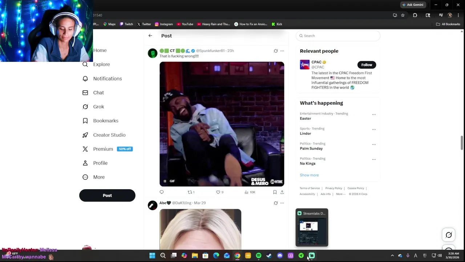Repost CT's GIF post
The image size is (465, 262).
(x=191, y=192)
